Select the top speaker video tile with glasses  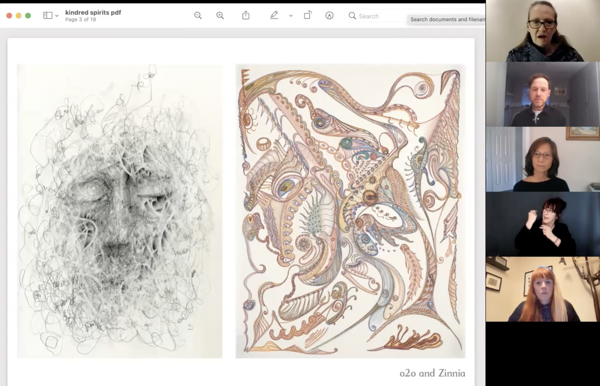tap(543, 31)
